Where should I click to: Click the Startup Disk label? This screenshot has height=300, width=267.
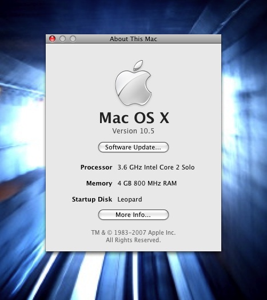point(92,199)
